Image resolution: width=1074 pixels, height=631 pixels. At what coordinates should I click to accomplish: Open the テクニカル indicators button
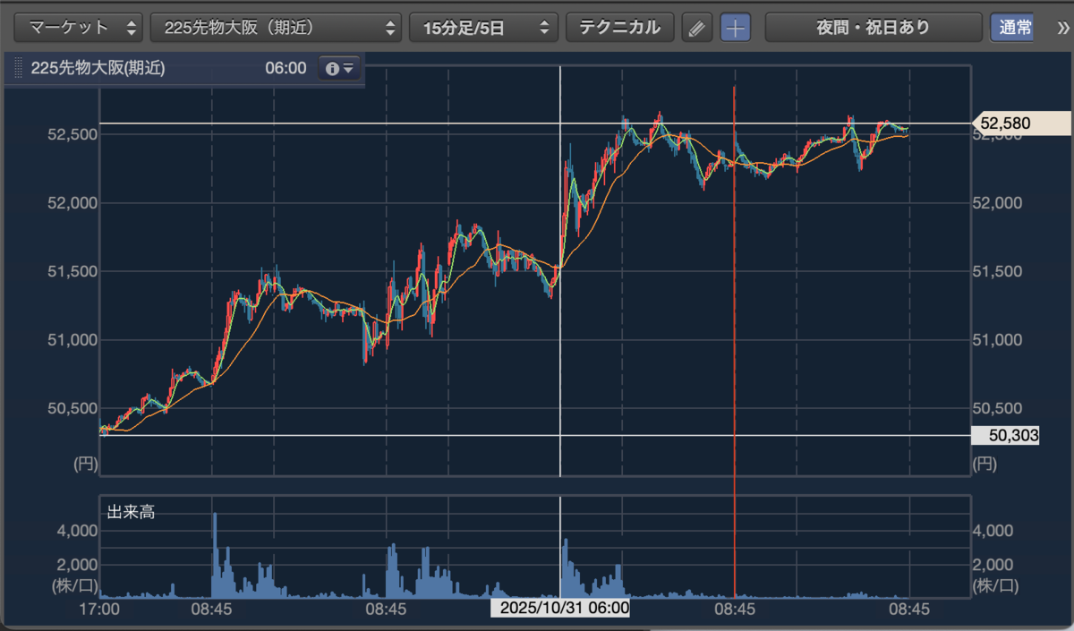point(619,28)
